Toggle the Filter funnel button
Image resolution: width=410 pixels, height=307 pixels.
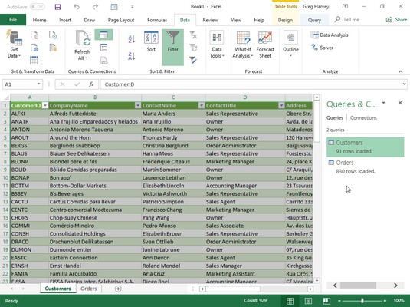point(173,47)
